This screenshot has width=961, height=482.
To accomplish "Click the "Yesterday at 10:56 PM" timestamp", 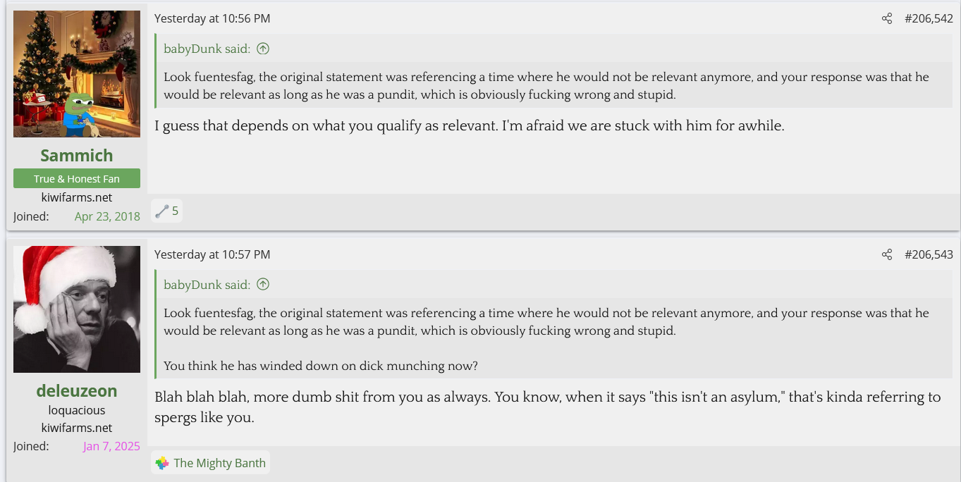I will click(x=212, y=19).
